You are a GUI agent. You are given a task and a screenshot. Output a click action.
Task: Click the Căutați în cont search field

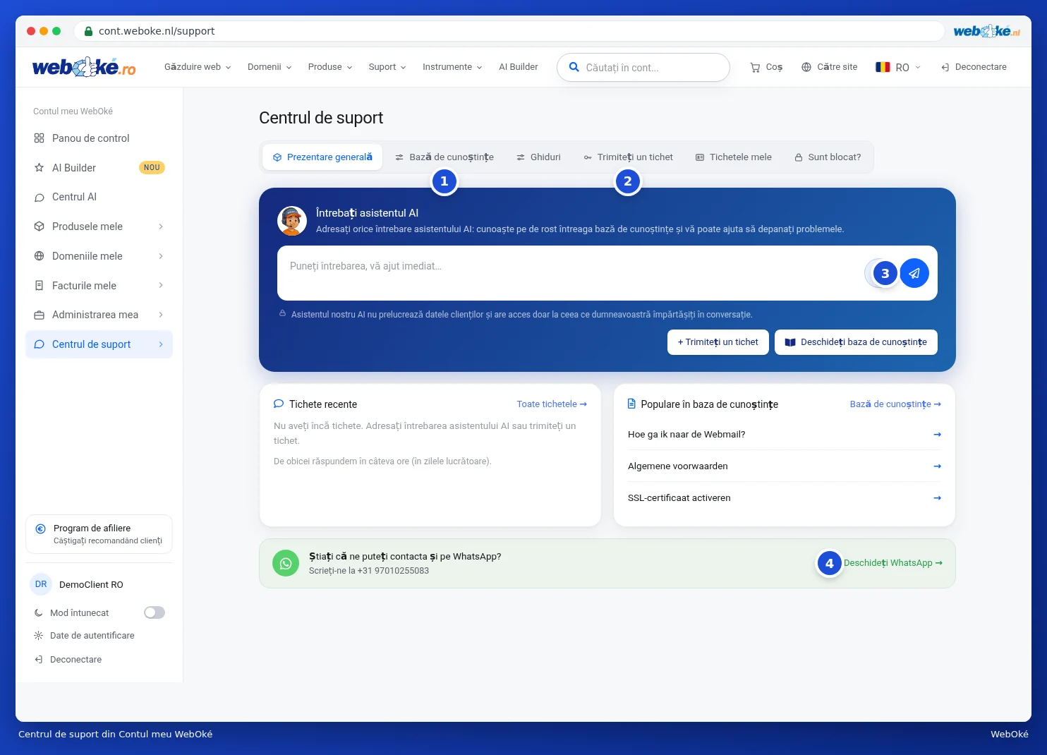[x=643, y=68]
